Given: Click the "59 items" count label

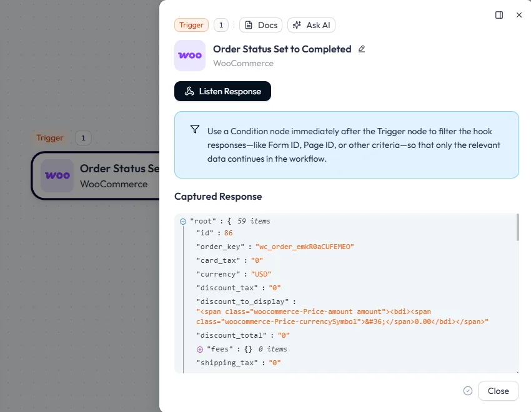Looking at the screenshot, I should 254,221.
